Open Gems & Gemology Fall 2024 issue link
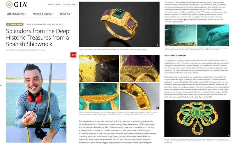This screenshot has height=144, width=233. [45, 24]
